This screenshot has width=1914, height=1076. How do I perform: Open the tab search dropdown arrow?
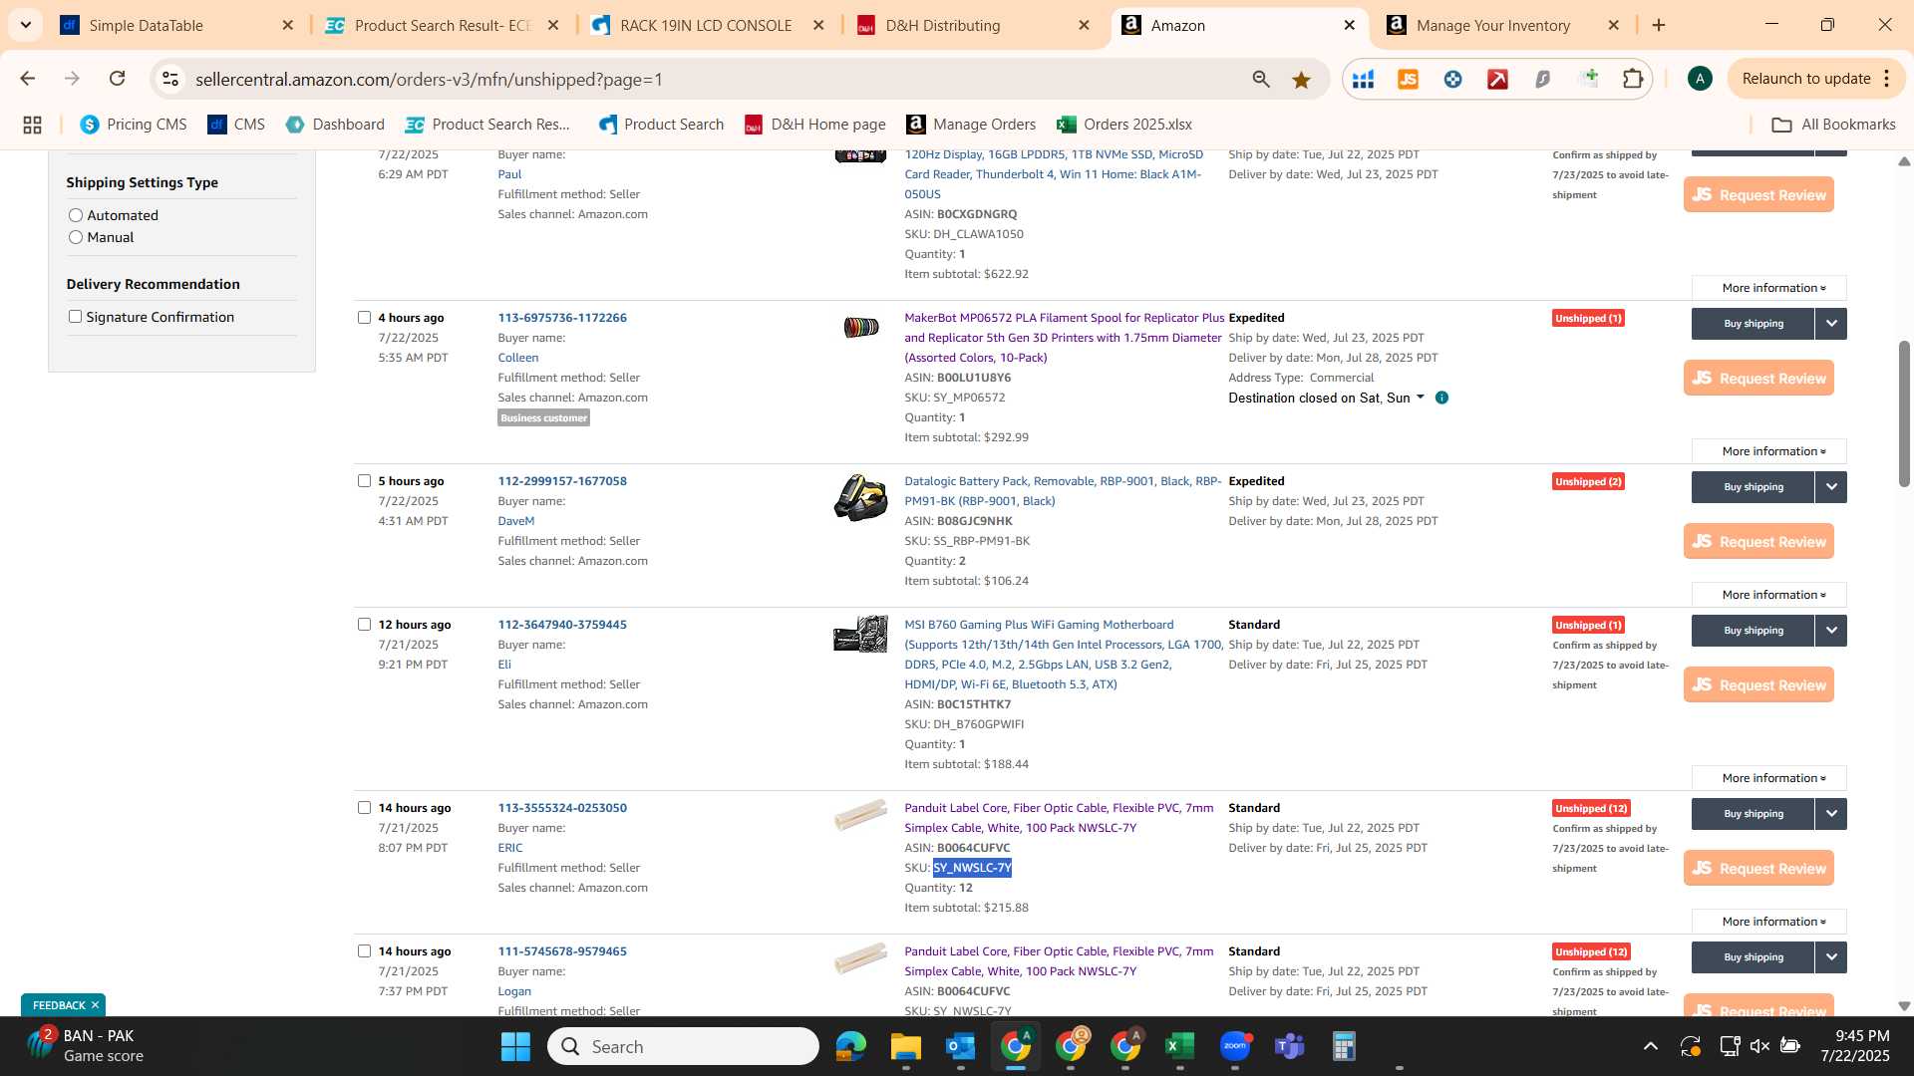tap(25, 25)
